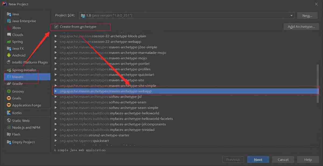
Task: Open the Project SDK dropdown
Action: pyautogui.click(x=187, y=16)
